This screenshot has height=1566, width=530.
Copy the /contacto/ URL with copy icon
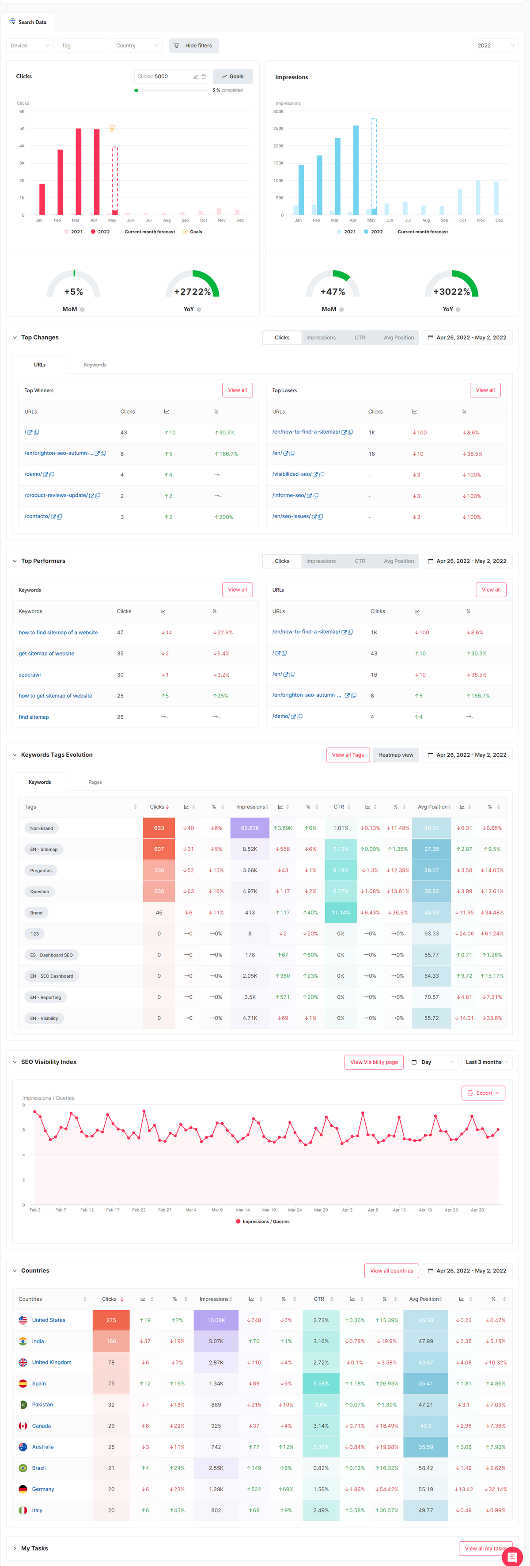pyautogui.click(x=60, y=517)
